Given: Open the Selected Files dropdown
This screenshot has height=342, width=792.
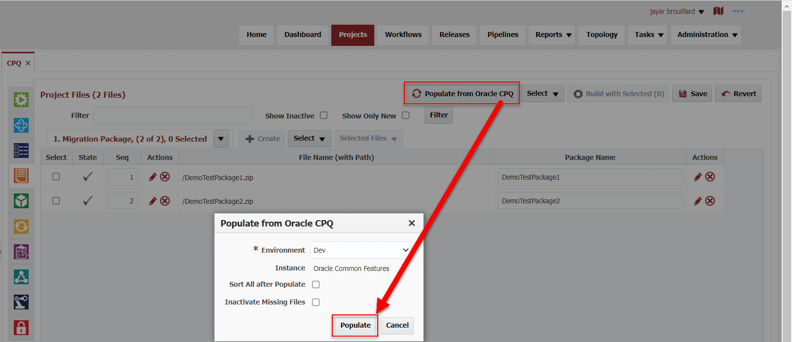Looking at the screenshot, I should point(368,139).
